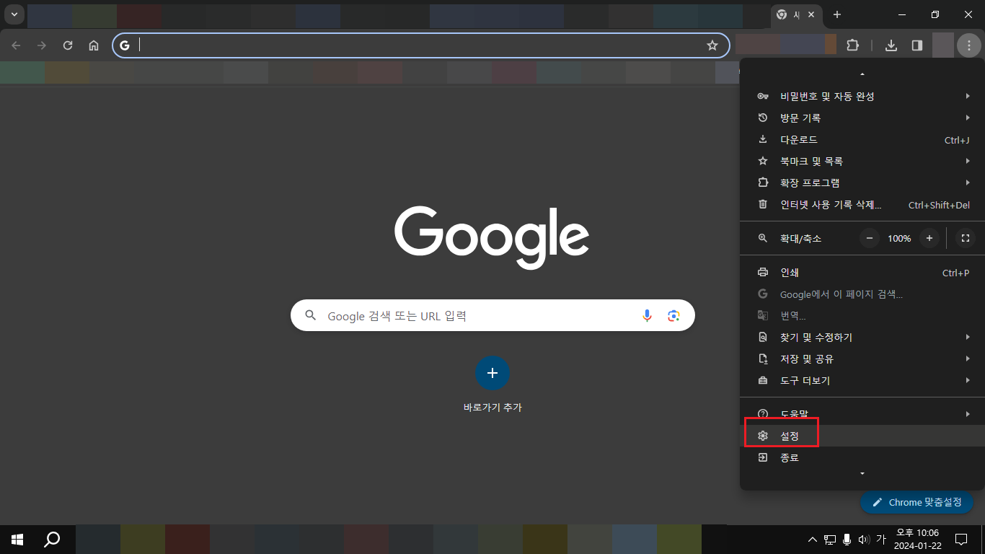Open 설정 from the Chrome menu
Viewport: 985px width, 554px height.
[x=862, y=436]
